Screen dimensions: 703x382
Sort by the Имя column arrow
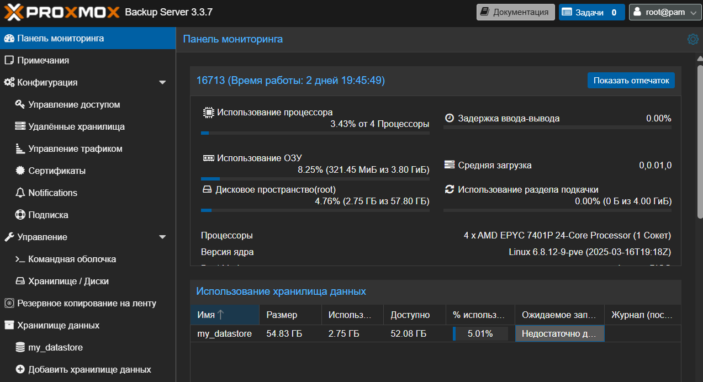pyautogui.click(x=221, y=315)
